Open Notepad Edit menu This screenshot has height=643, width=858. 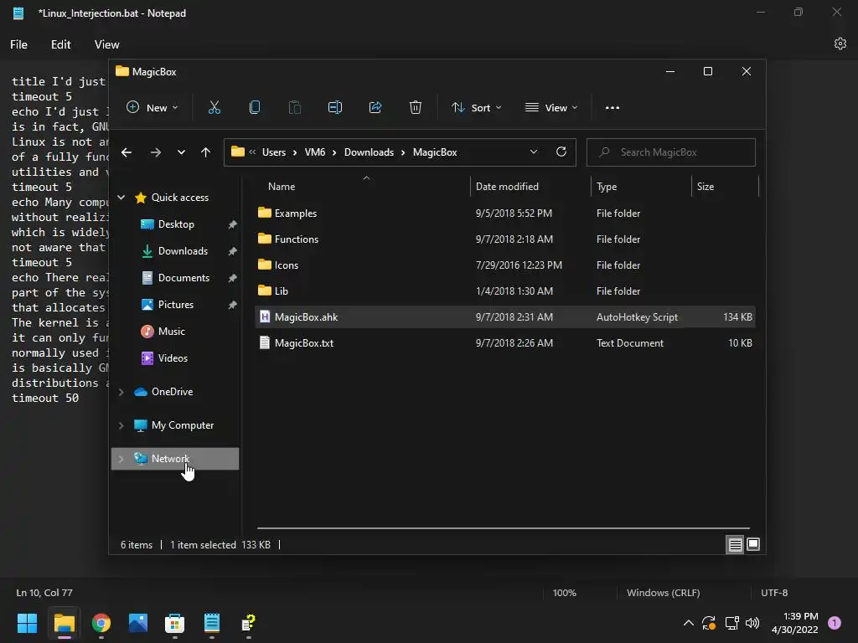point(60,44)
